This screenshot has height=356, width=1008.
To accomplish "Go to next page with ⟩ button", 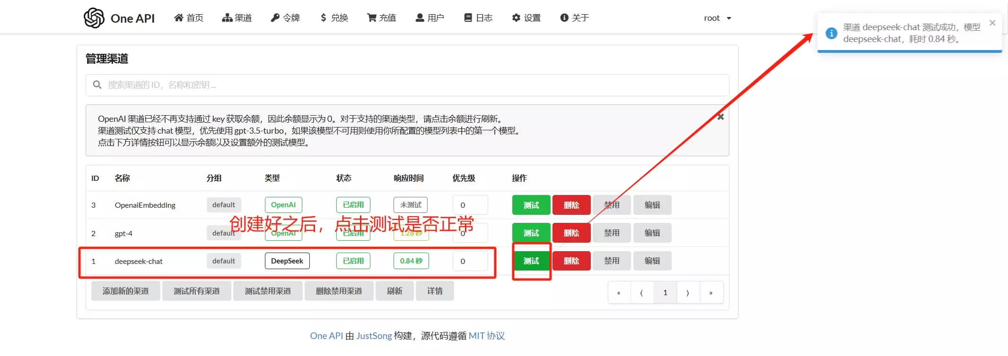I will click(x=688, y=293).
